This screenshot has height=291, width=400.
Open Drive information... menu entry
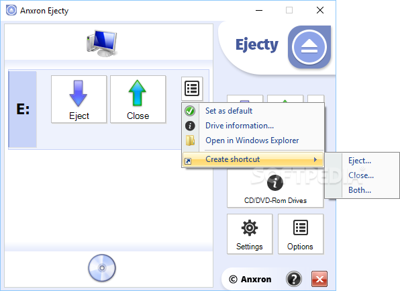pyautogui.click(x=253, y=126)
